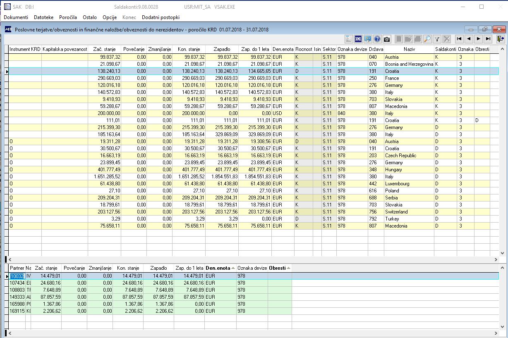Viewport: 508px width, 338px height.
Task: Open the Dodatni postopki menu
Action: pyautogui.click(x=161, y=17)
